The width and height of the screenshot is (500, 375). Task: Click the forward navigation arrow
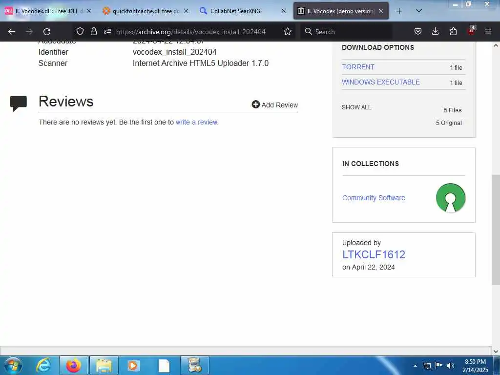tap(29, 32)
